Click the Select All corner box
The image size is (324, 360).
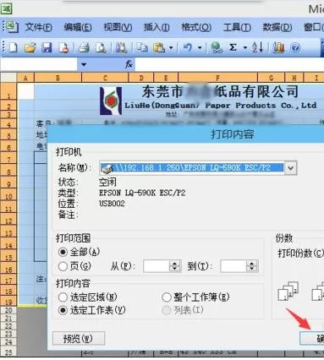click(x=8, y=78)
